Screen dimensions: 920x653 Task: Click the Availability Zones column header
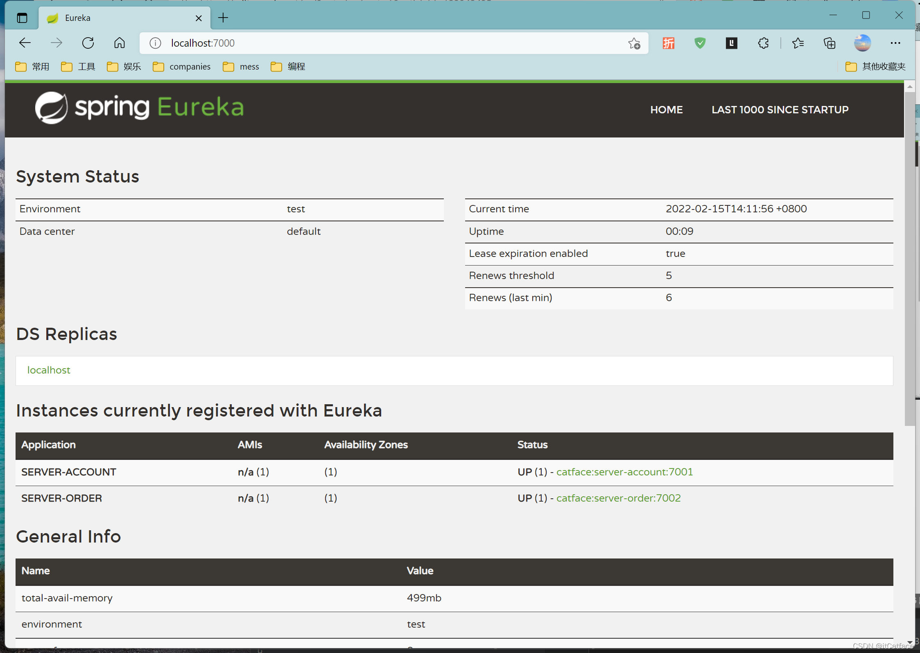click(366, 445)
